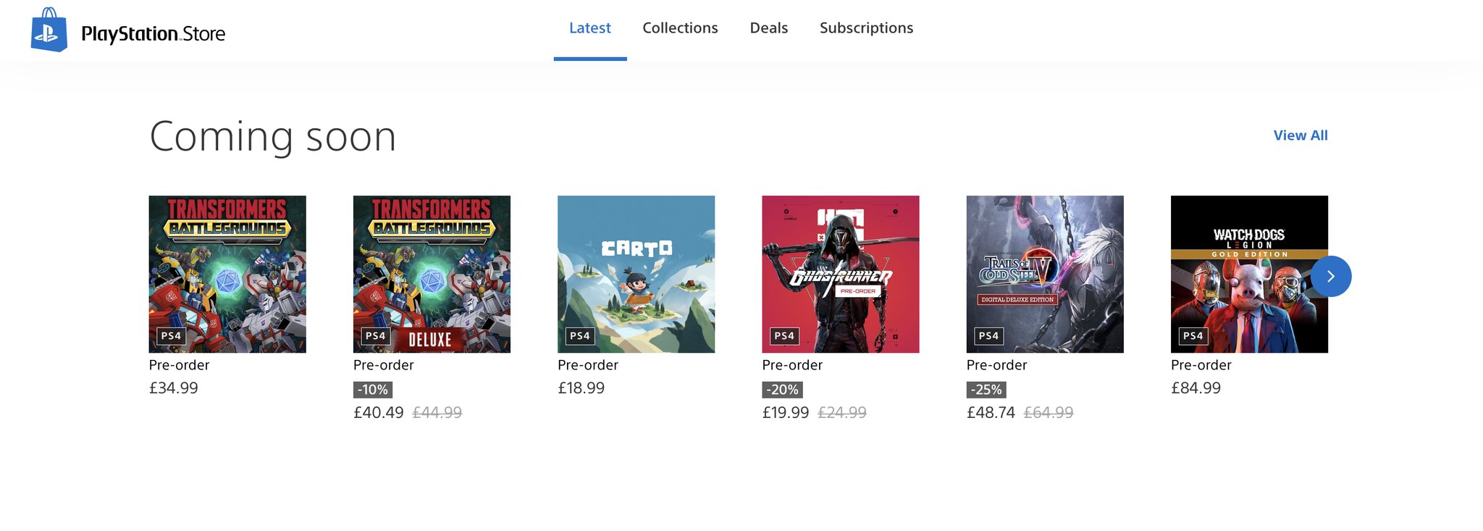The image size is (1483, 531).
Task: Open the Subscriptions tab
Action: click(866, 28)
